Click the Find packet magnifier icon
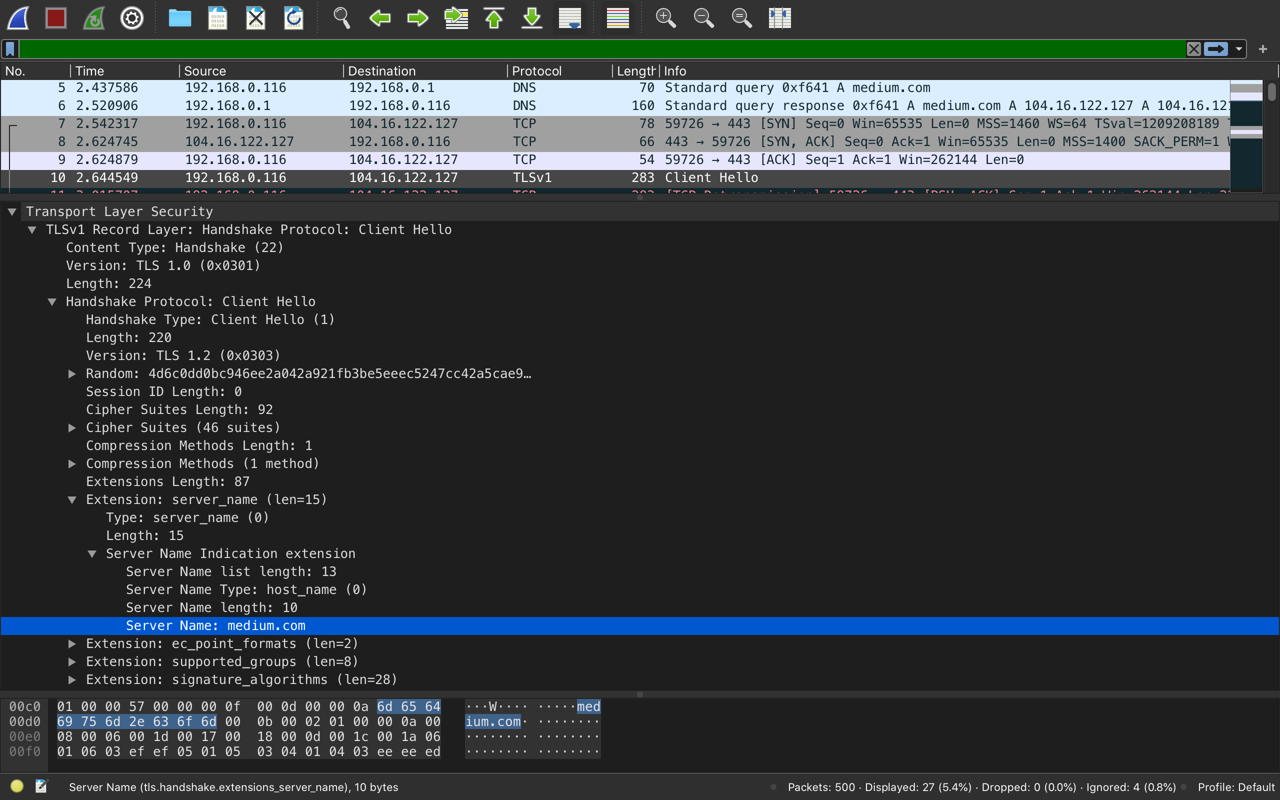The image size is (1280, 800). pos(341,18)
